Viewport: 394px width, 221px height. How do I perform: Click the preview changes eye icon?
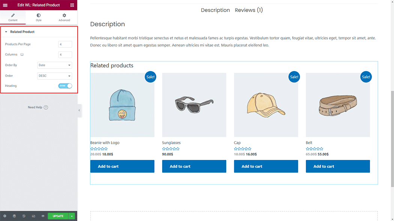43,216
